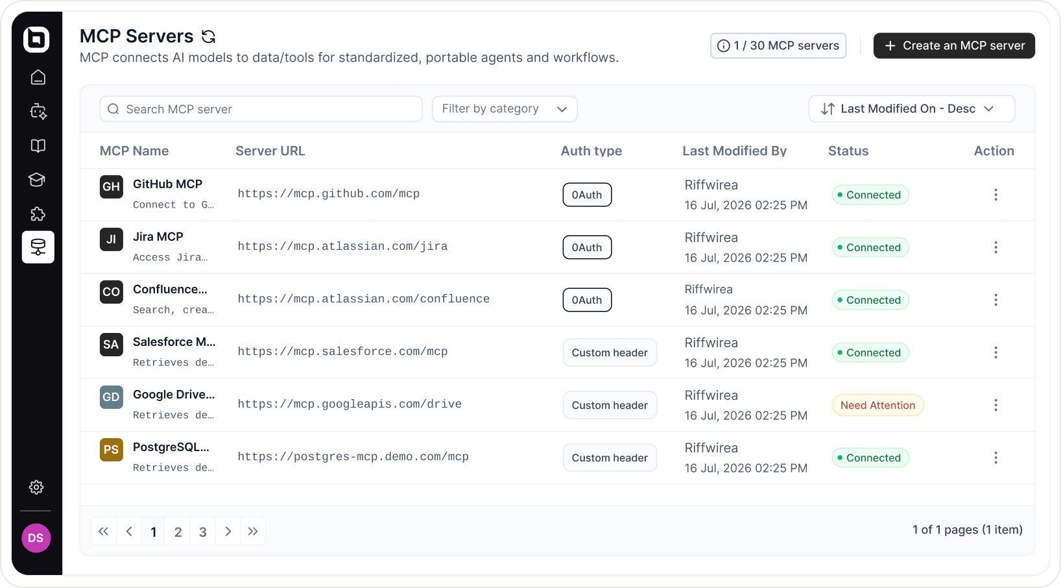Image resolution: width=1061 pixels, height=588 pixels.
Task: Click the GitHub MCP server name
Action: click(168, 184)
